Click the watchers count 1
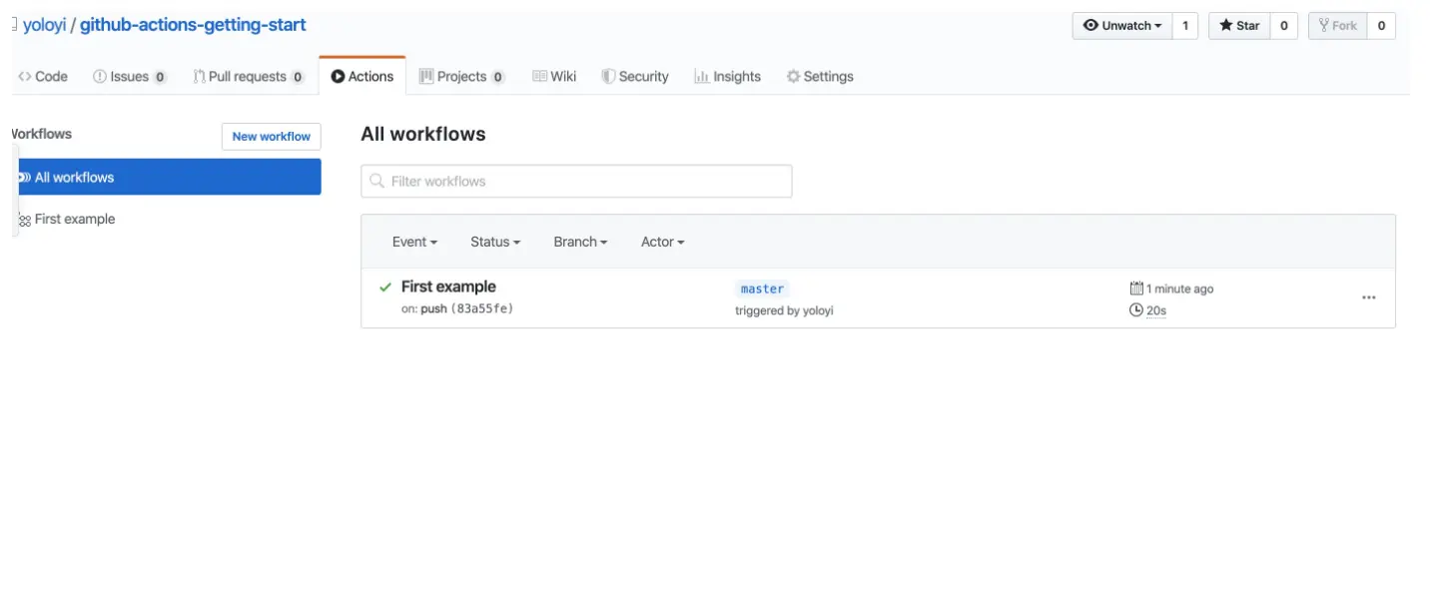The width and height of the screenshot is (1430, 589). 1185,26
